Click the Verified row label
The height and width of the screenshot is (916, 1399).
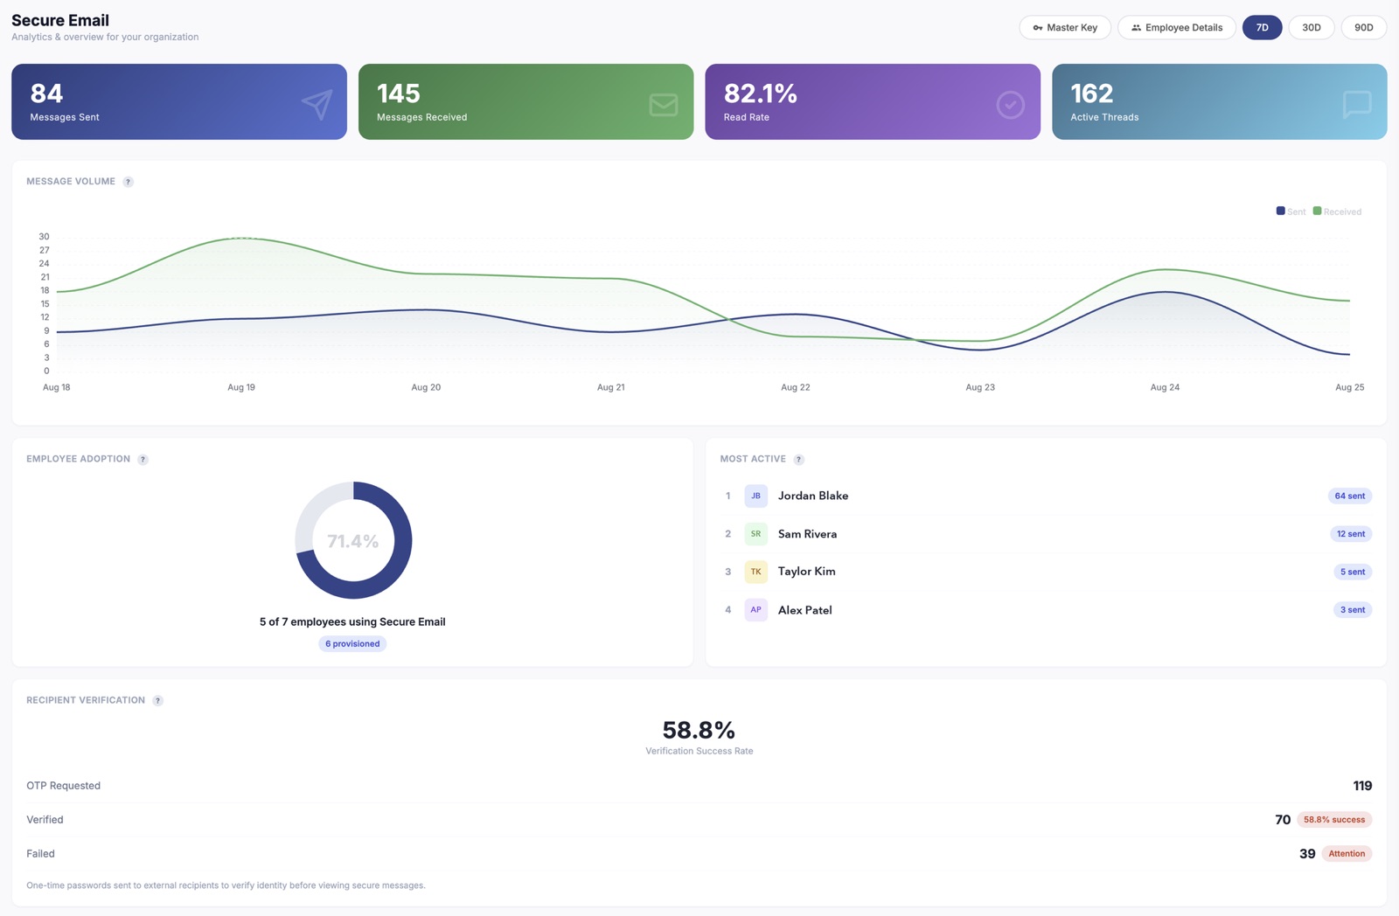[x=45, y=820]
